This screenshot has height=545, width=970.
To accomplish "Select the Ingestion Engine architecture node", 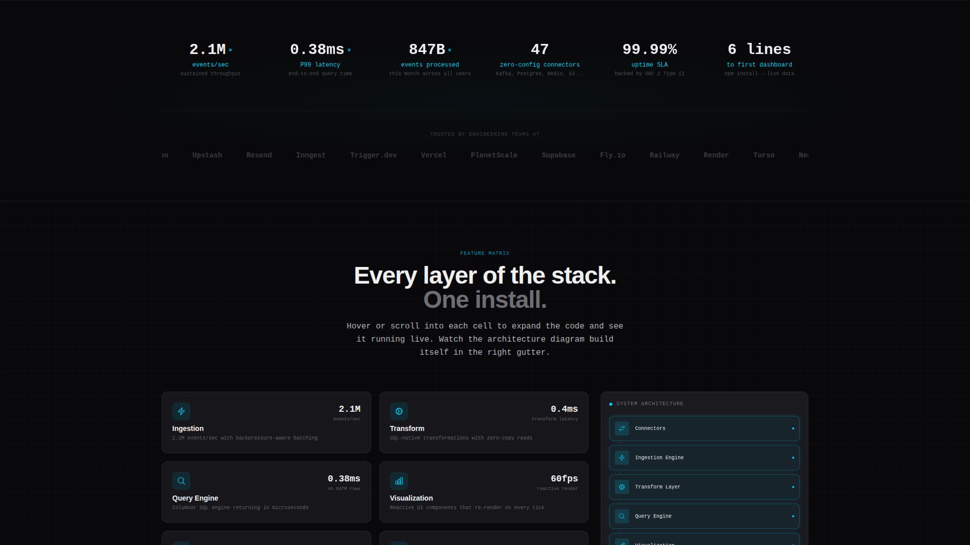I will coord(704,458).
